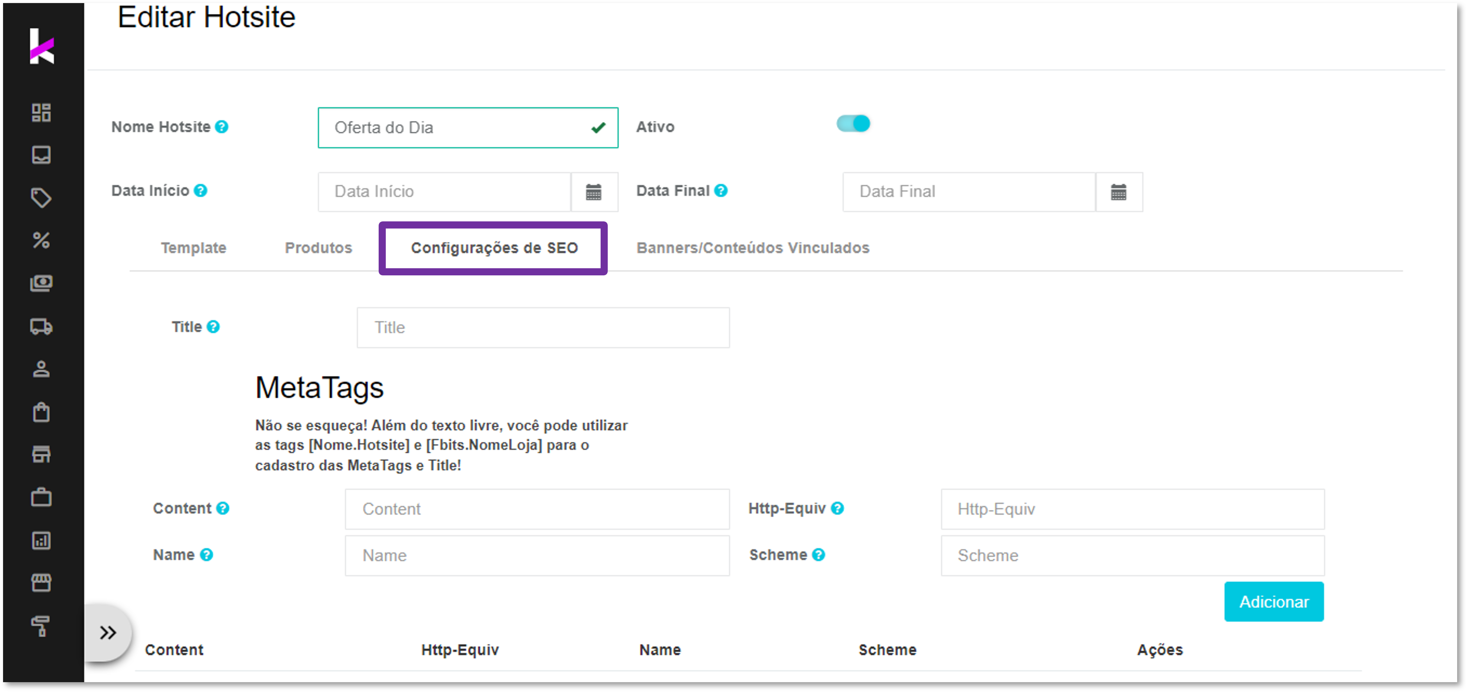Open the percent discount icon in sidebar
The width and height of the screenshot is (1467, 692).
pos(41,240)
